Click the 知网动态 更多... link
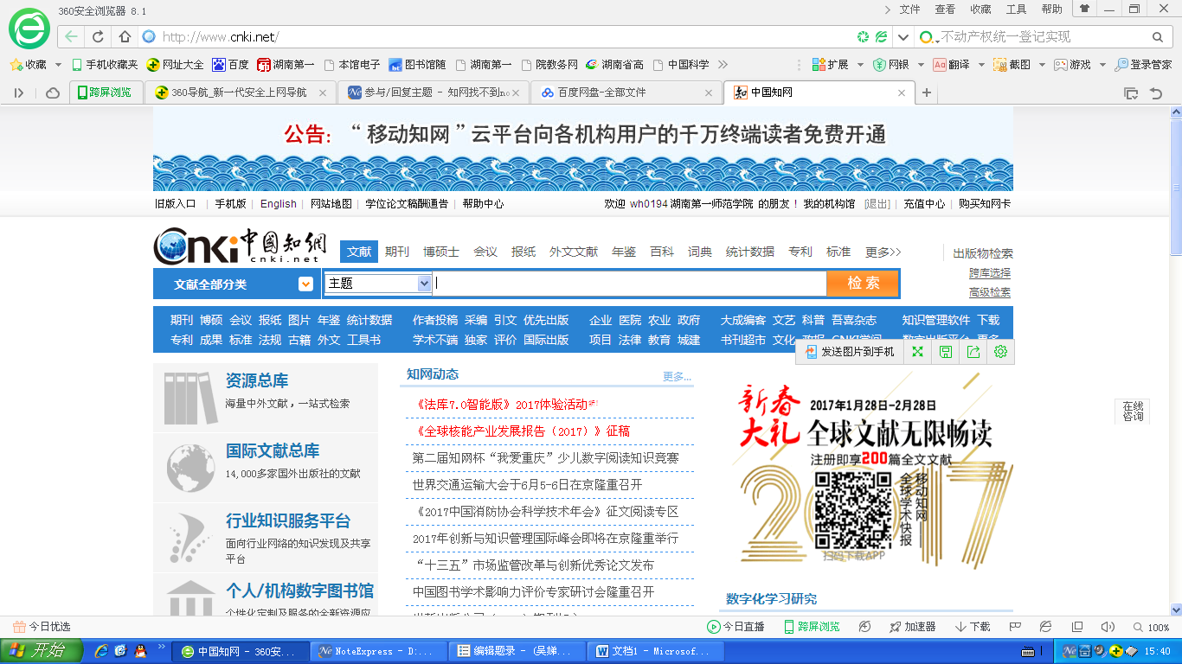This screenshot has height=664, width=1182. tap(678, 376)
